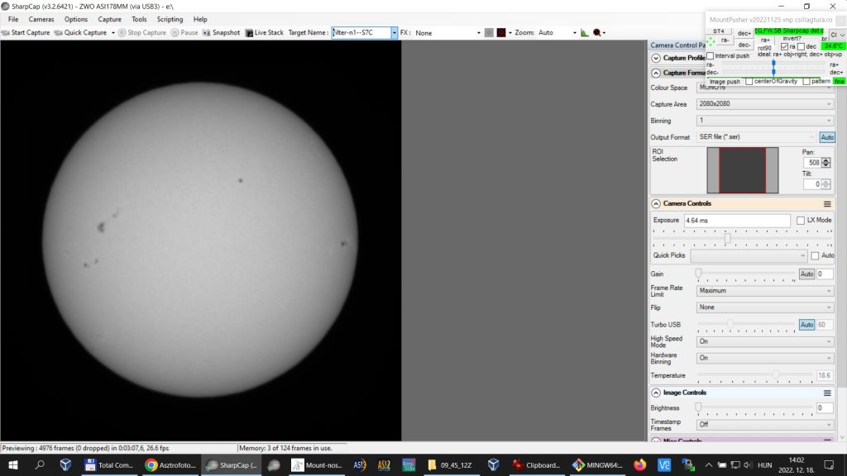Enable Interval push checkbox in MountPusher
This screenshot has height=476, width=847.
(711, 55)
